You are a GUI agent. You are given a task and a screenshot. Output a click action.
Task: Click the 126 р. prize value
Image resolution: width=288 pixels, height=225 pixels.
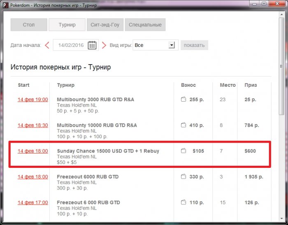(x=252, y=202)
